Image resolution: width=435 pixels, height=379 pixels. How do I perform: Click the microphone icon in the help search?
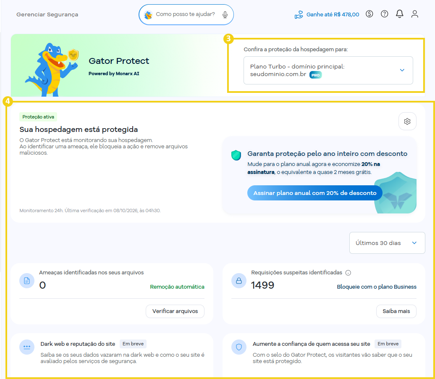point(225,14)
